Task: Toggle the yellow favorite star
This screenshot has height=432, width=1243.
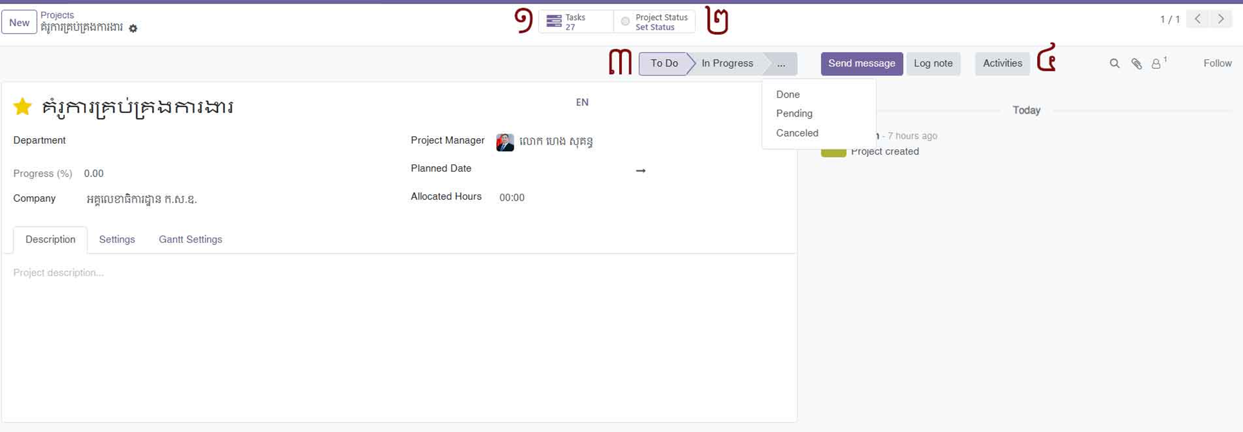Action: click(22, 107)
